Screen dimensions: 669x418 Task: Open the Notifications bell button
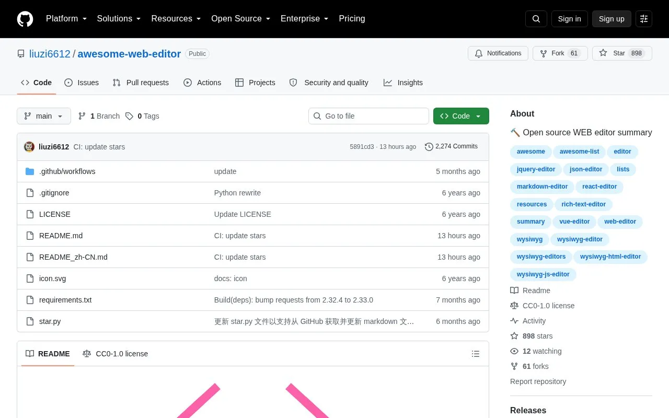(498, 53)
